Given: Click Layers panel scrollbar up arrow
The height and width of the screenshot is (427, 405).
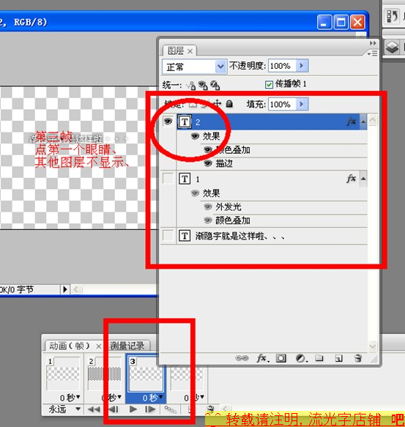Looking at the screenshot, I should 372,120.
